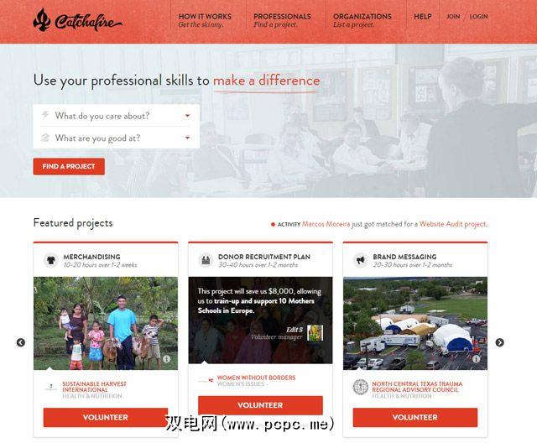Open the 'What are you good at?' dropdown
Image resolution: width=537 pixels, height=443 pixels.
(117, 138)
